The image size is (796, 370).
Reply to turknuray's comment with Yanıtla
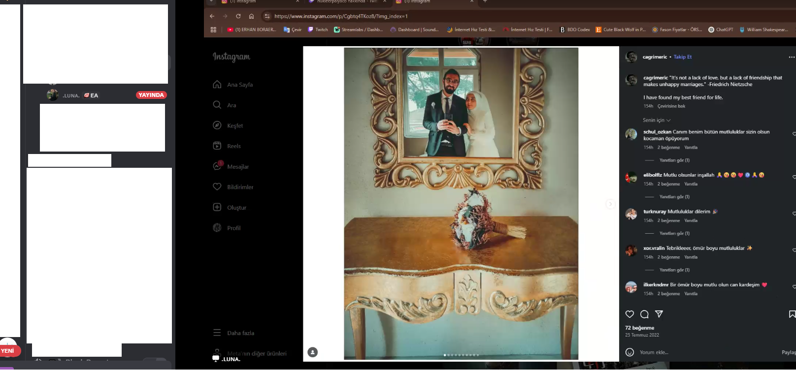(691, 220)
